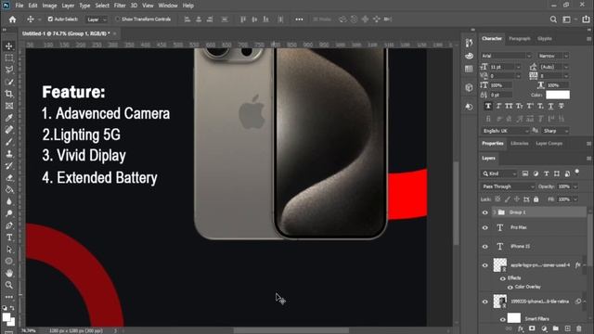Image resolution: width=594 pixels, height=334 pixels.
Task: Create a new group folder icon
Action: click(x=556, y=328)
